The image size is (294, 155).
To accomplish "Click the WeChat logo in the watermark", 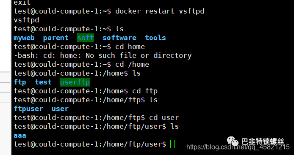I will (233, 141).
